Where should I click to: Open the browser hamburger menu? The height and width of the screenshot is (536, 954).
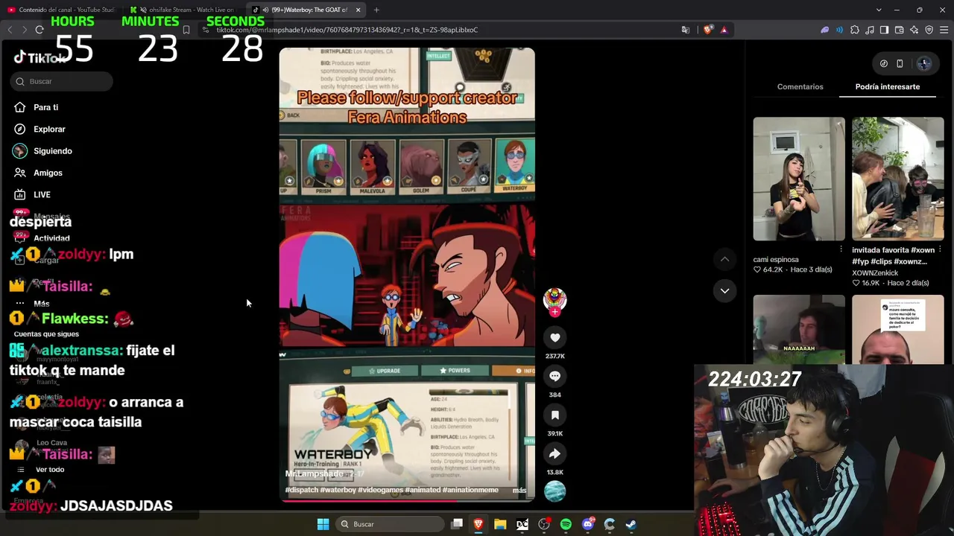click(944, 30)
